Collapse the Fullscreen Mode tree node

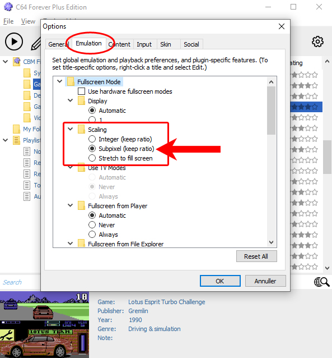click(60, 81)
